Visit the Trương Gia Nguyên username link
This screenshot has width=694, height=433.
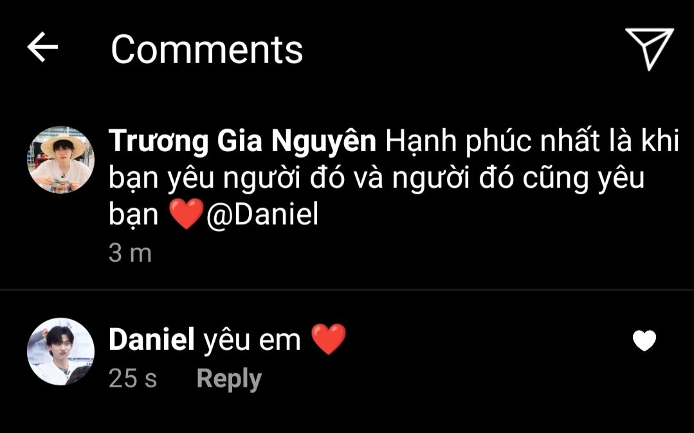[242, 142]
